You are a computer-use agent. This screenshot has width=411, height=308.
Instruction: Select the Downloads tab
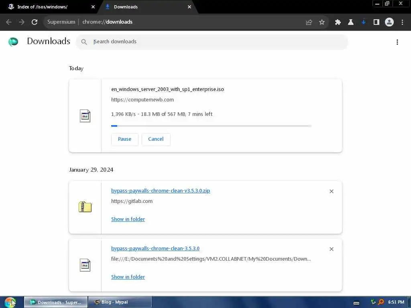[x=148, y=7]
